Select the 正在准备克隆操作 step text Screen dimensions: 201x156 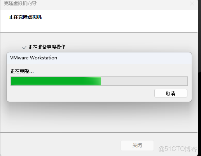coord(47,47)
